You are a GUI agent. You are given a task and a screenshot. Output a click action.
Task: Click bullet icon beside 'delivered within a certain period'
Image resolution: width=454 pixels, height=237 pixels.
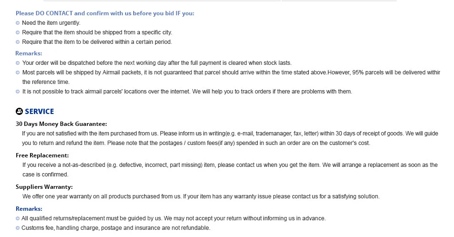18,42
